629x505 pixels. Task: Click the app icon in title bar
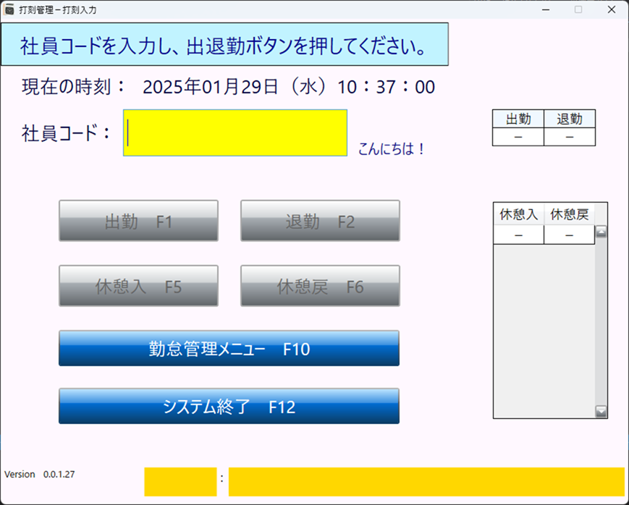tap(9, 9)
